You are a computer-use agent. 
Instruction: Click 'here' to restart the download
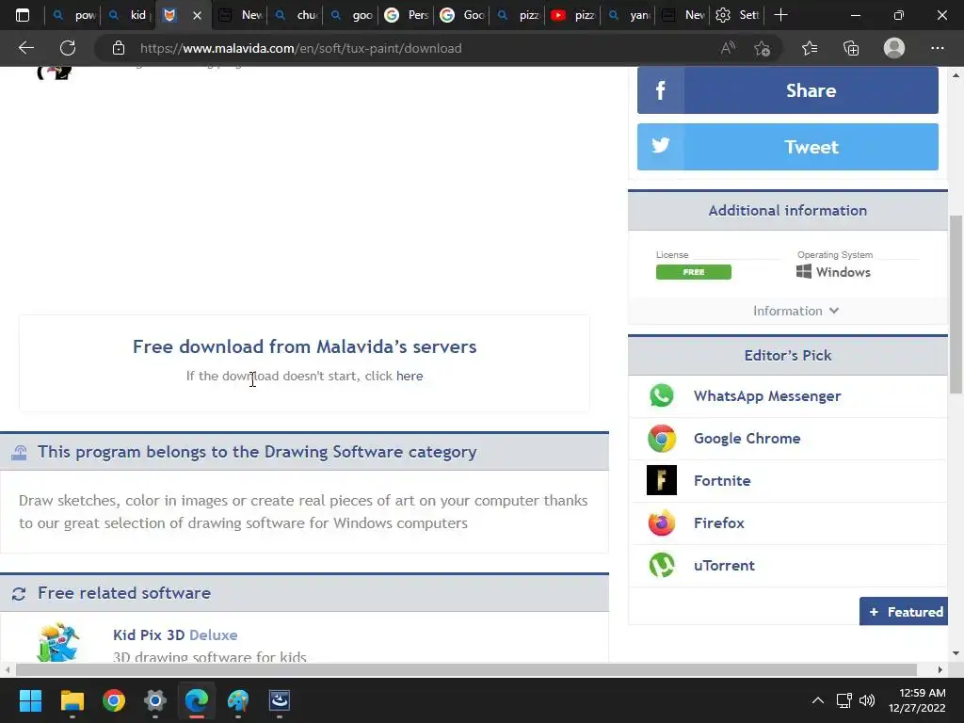point(410,376)
